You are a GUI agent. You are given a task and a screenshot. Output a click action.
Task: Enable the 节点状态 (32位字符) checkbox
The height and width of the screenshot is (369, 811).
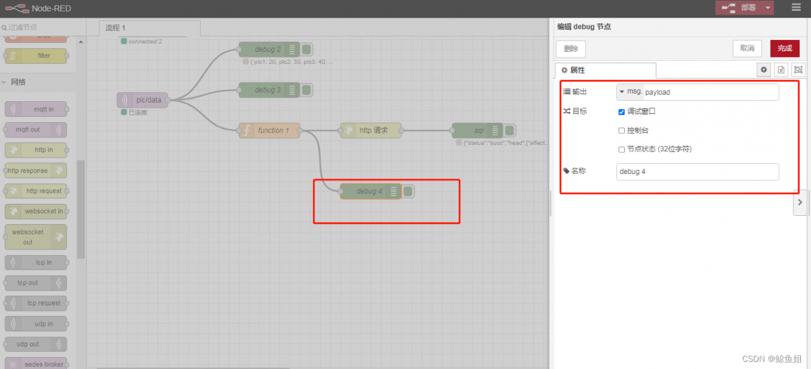coord(622,150)
